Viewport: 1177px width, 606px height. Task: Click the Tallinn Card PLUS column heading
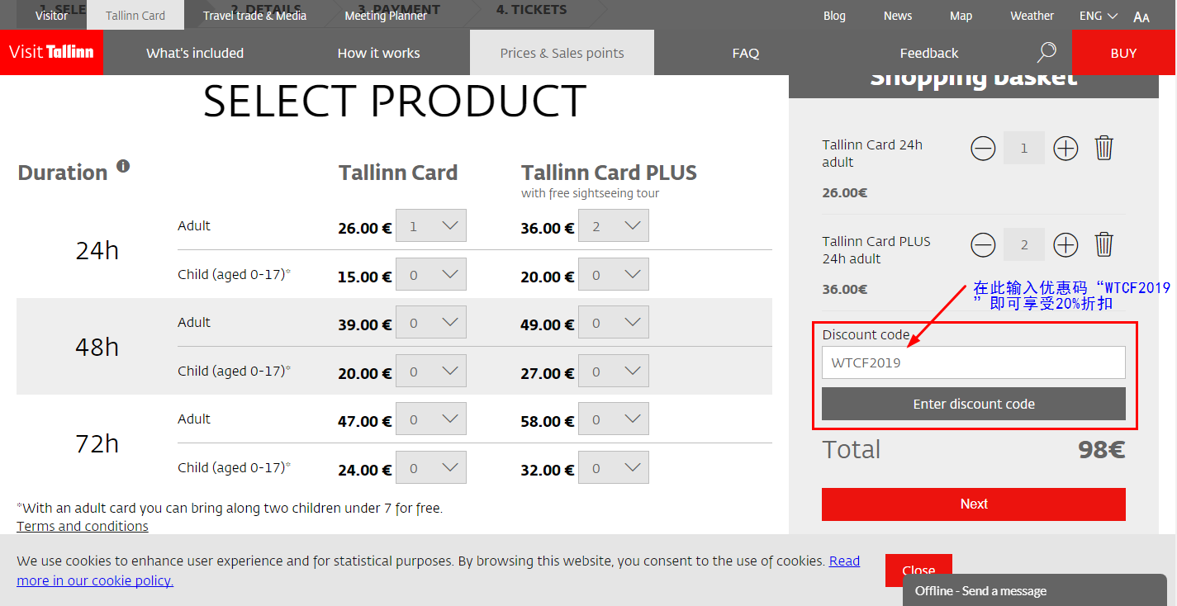[x=609, y=173]
